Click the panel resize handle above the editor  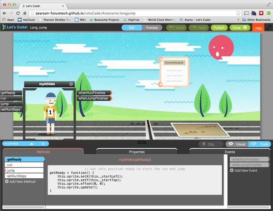pos(142,142)
